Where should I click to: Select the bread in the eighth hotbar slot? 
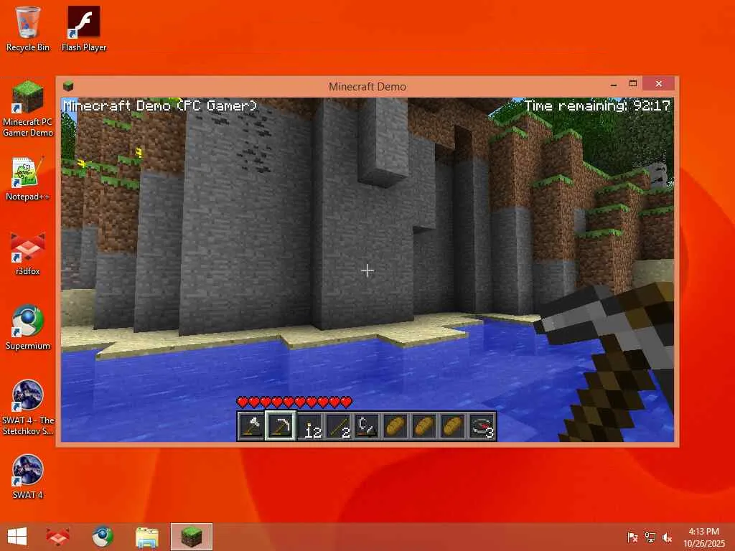452,426
